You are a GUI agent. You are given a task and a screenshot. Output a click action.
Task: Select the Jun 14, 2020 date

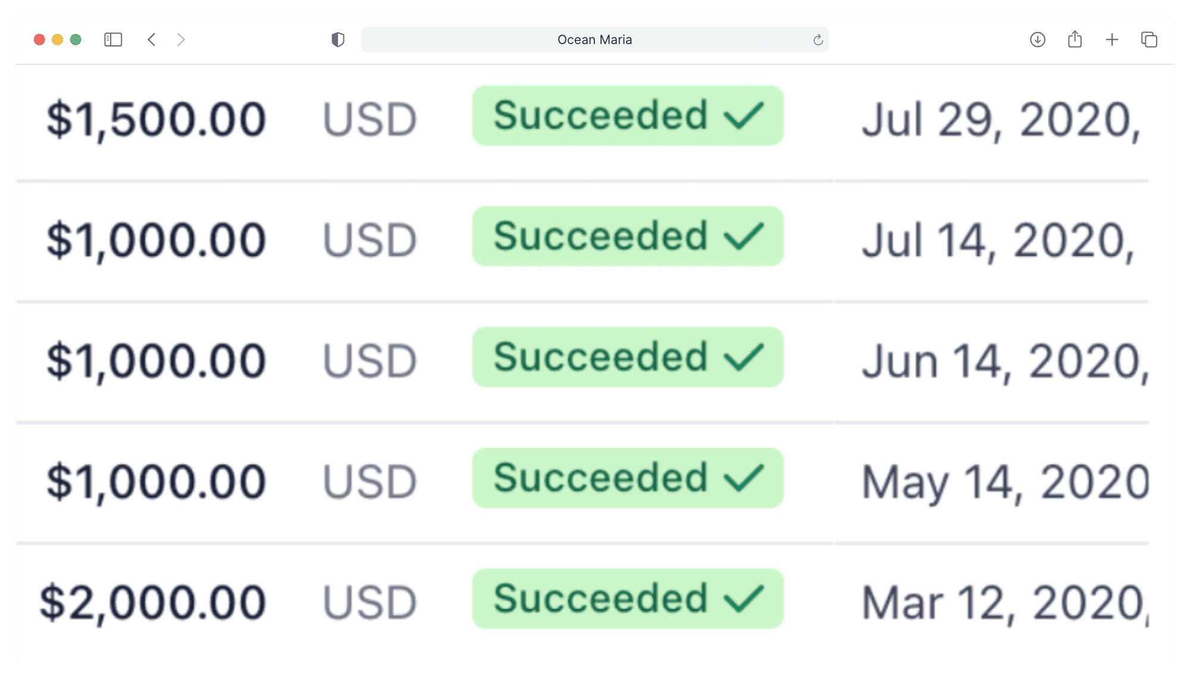(x=1006, y=361)
